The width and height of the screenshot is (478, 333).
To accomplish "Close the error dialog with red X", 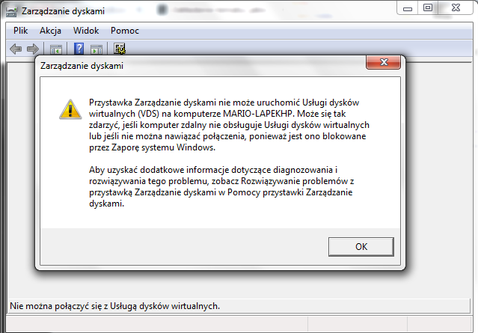I will (383, 62).
